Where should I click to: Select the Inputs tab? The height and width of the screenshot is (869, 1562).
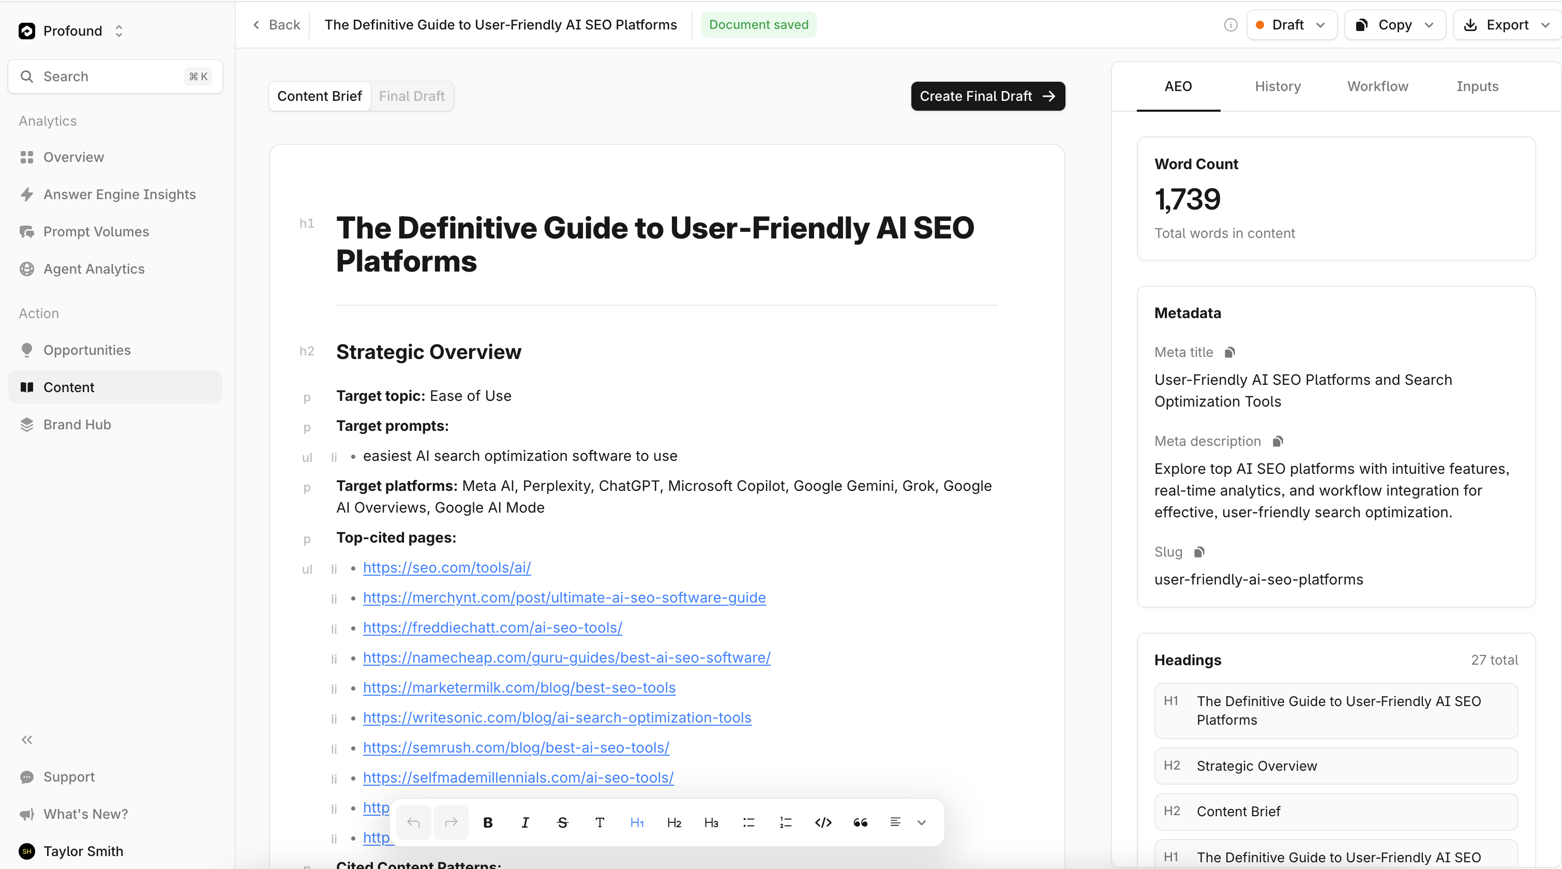(x=1477, y=86)
